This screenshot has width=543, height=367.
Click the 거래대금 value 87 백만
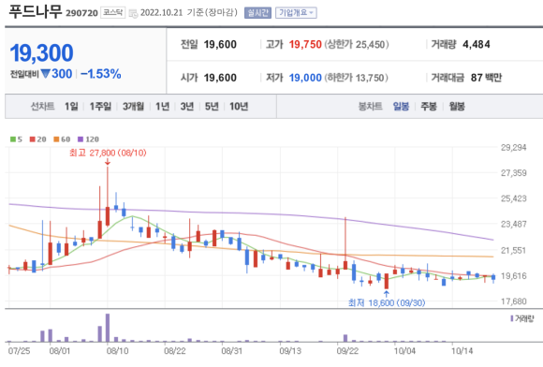click(486, 78)
